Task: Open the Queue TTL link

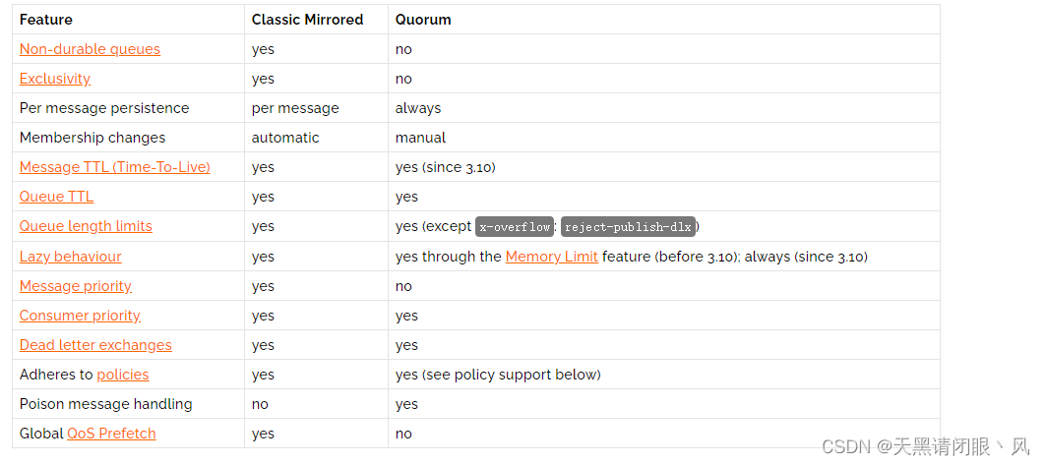Action: pyautogui.click(x=57, y=197)
